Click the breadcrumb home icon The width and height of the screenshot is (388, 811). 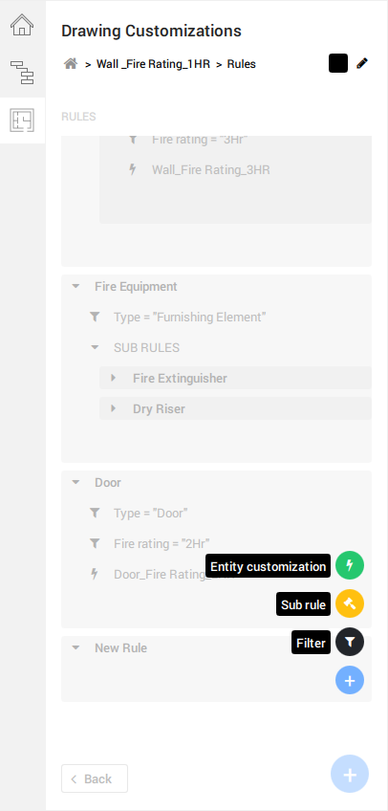pos(71,64)
